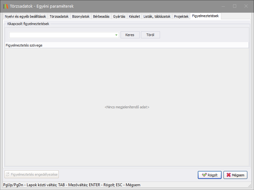Switch to the Törzsadatok tab

coord(59,16)
